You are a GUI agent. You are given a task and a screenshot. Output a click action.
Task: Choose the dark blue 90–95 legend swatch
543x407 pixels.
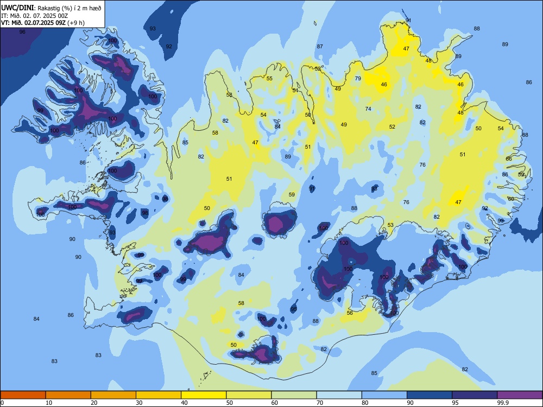tap(430, 395)
